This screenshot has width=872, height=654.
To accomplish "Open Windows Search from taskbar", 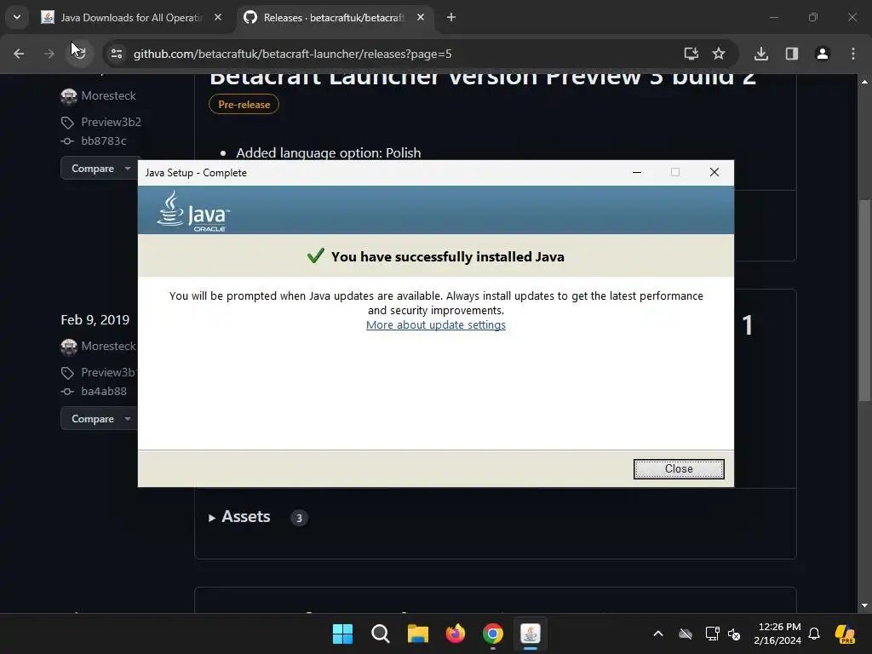I will coord(381,634).
